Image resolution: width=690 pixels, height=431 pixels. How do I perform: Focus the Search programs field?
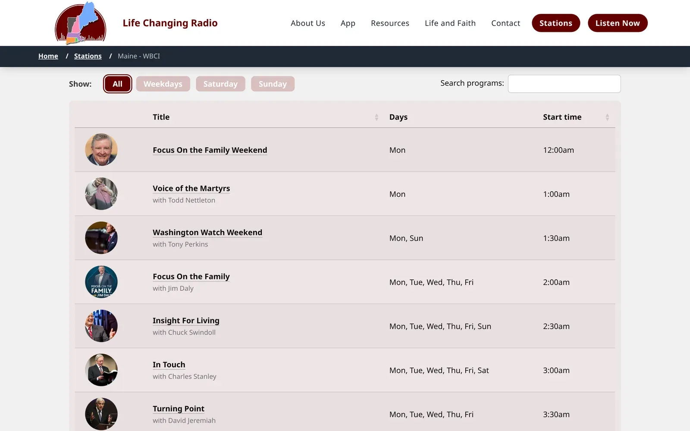[x=564, y=84]
